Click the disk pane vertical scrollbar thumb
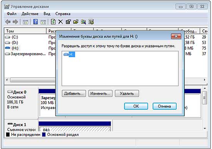Image resolution: width=212 pixels, height=149 pixels. click(205, 98)
